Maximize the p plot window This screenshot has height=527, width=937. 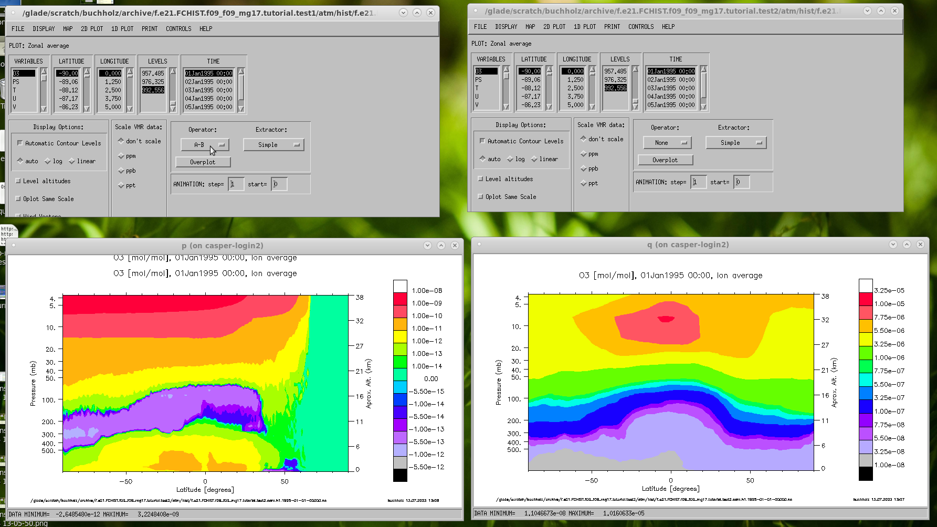coord(441,246)
